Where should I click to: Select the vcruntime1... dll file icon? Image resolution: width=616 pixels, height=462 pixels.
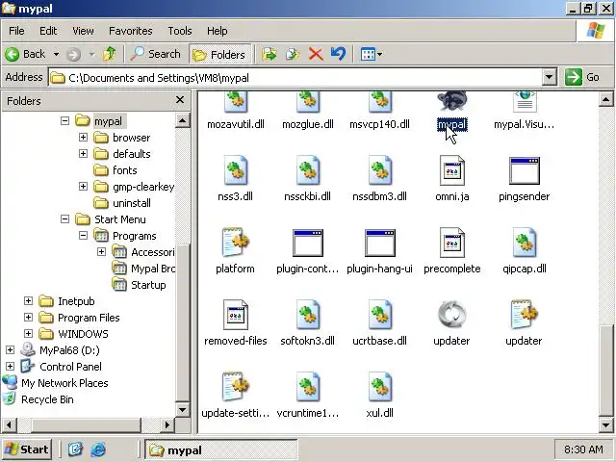[x=308, y=387]
